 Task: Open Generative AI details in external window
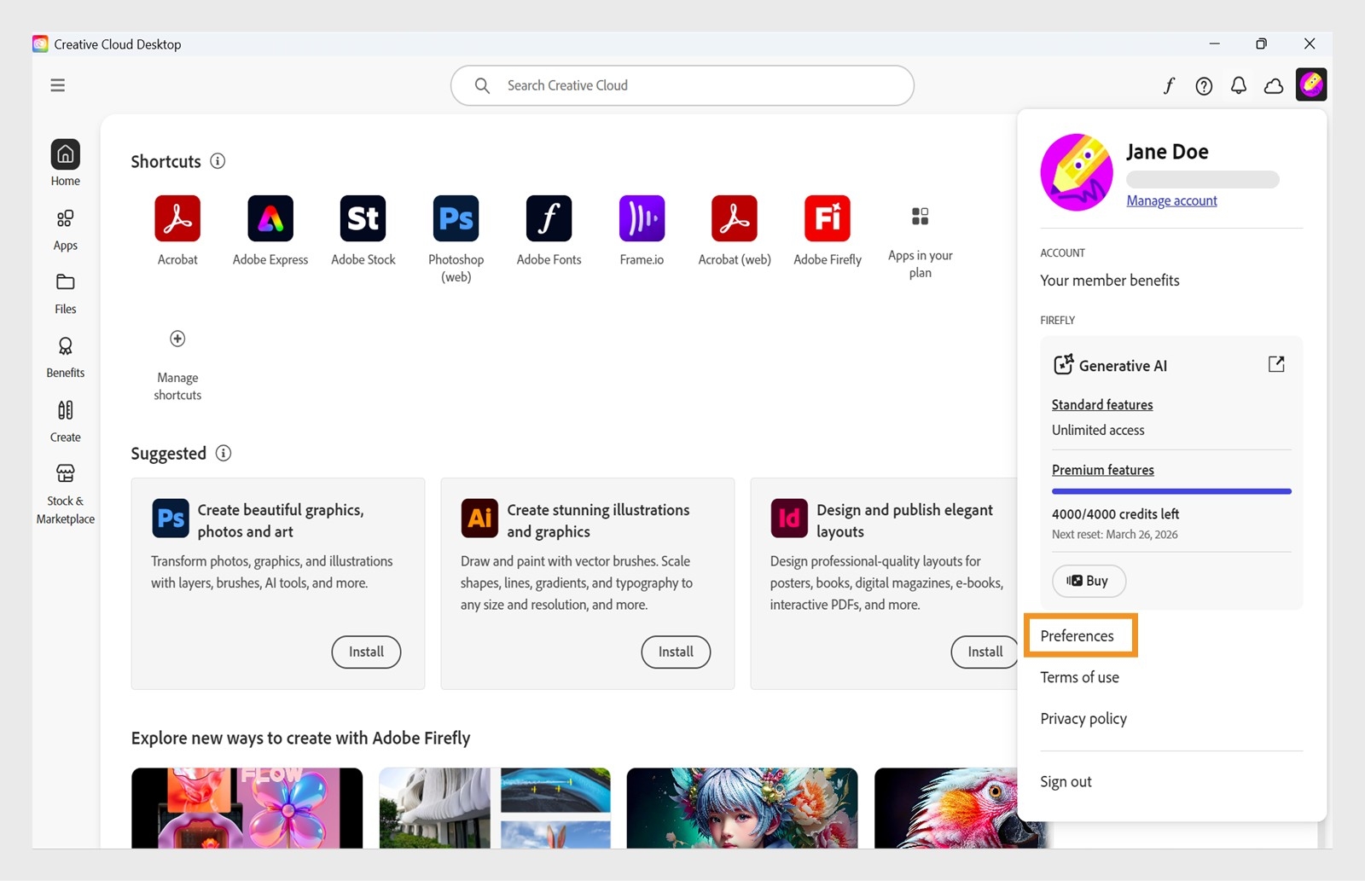1275,364
